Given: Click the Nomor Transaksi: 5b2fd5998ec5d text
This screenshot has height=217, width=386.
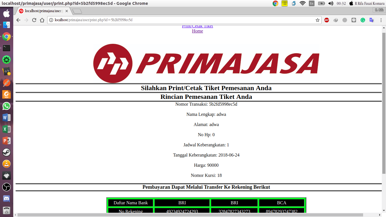Looking at the screenshot, I should [x=206, y=104].
